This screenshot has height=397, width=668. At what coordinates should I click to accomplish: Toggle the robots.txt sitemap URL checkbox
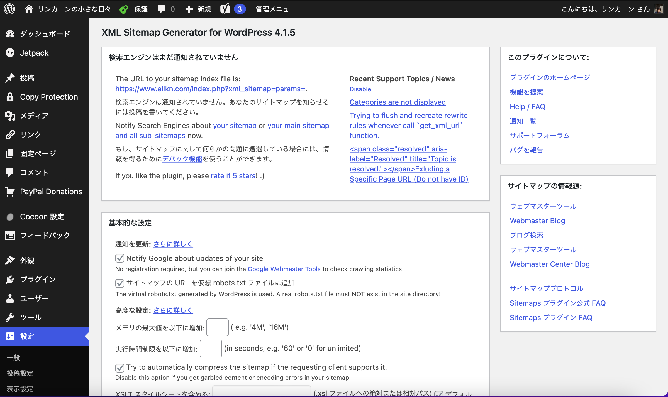click(x=120, y=283)
